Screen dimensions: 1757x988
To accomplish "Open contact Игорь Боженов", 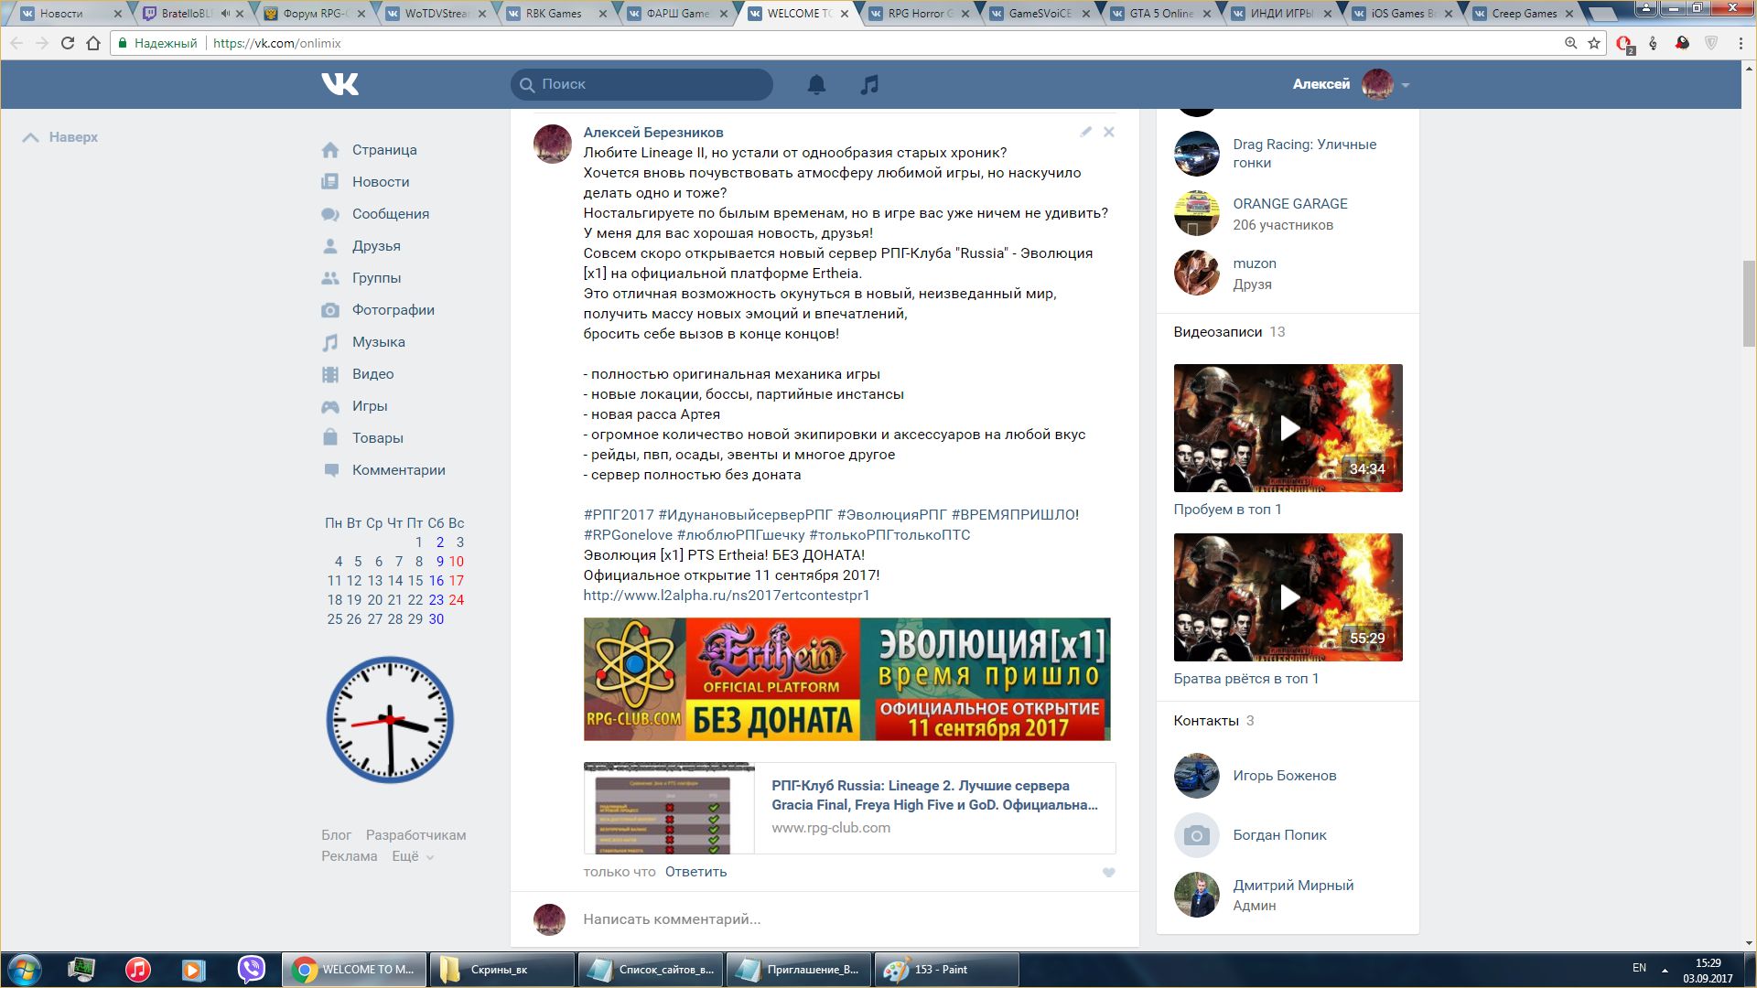I will pos(1285,776).
